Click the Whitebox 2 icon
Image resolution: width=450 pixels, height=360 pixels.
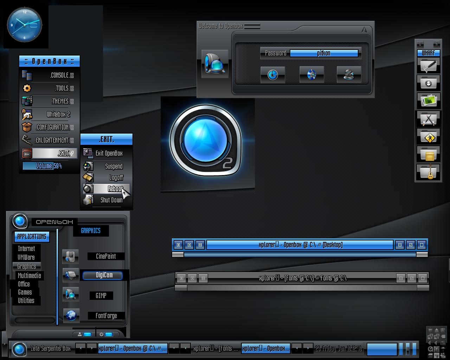(x=27, y=114)
